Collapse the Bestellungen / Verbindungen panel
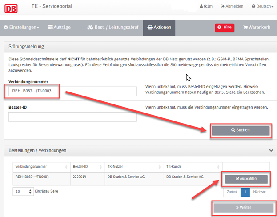 pos(271,151)
